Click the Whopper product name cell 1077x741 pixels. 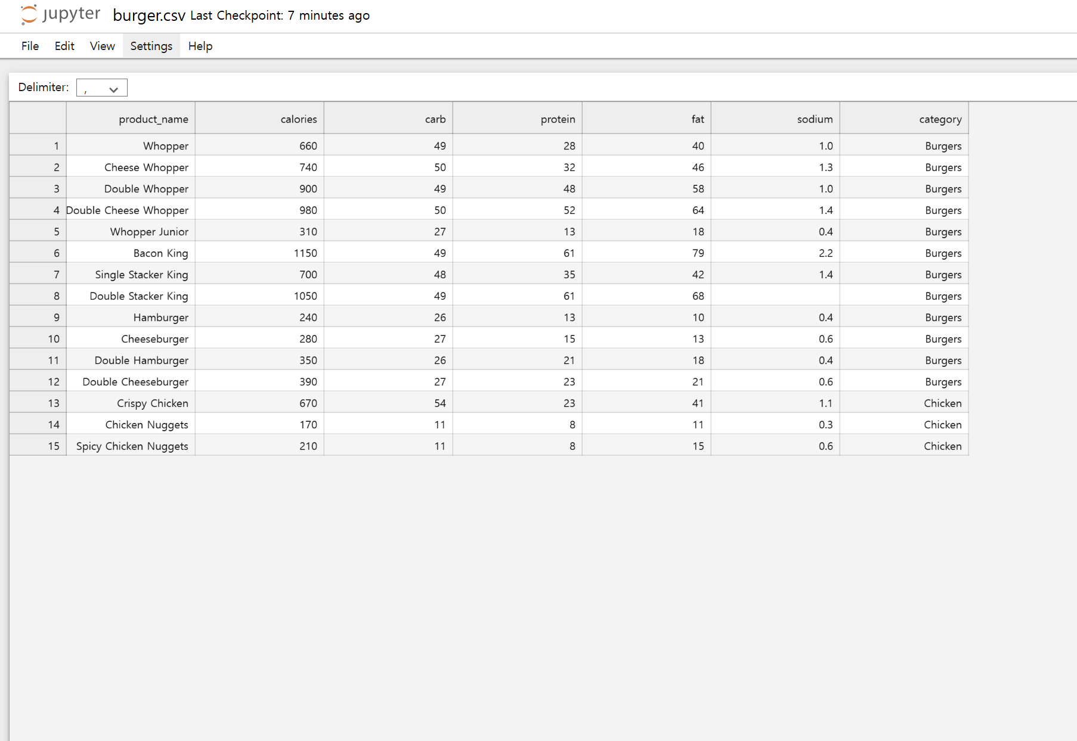pyautogui.click(x=131, y=145)
